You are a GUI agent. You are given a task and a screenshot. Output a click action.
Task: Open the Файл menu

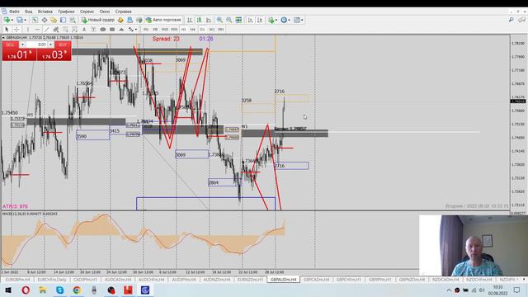(x=14, y=12)
